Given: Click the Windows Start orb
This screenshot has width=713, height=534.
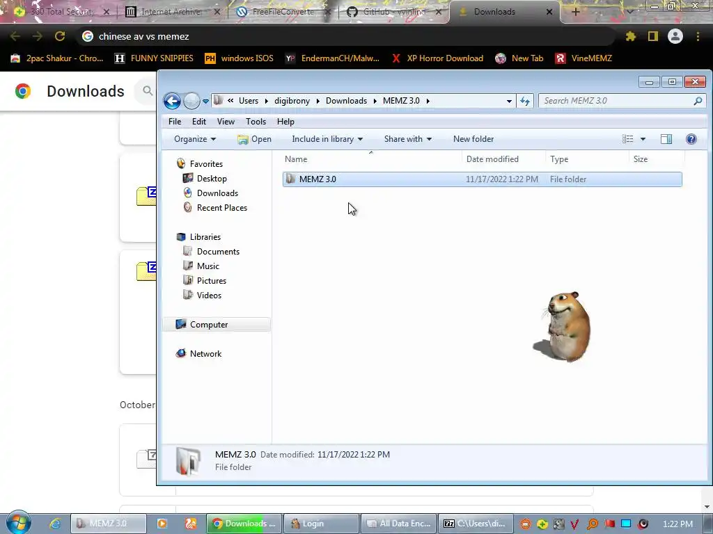Looking at the screenshot, I should click(19, 523).
